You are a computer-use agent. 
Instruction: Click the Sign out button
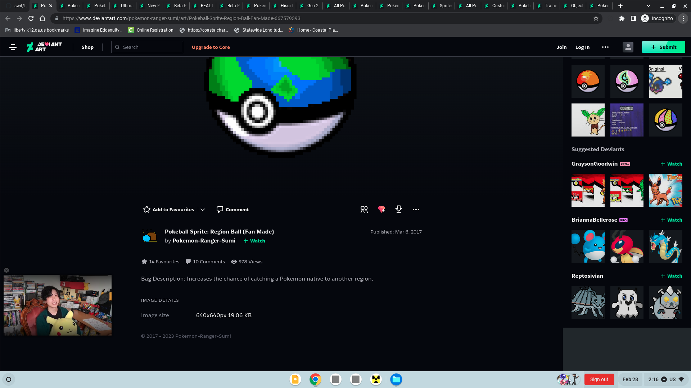click(x=599, y=379)
